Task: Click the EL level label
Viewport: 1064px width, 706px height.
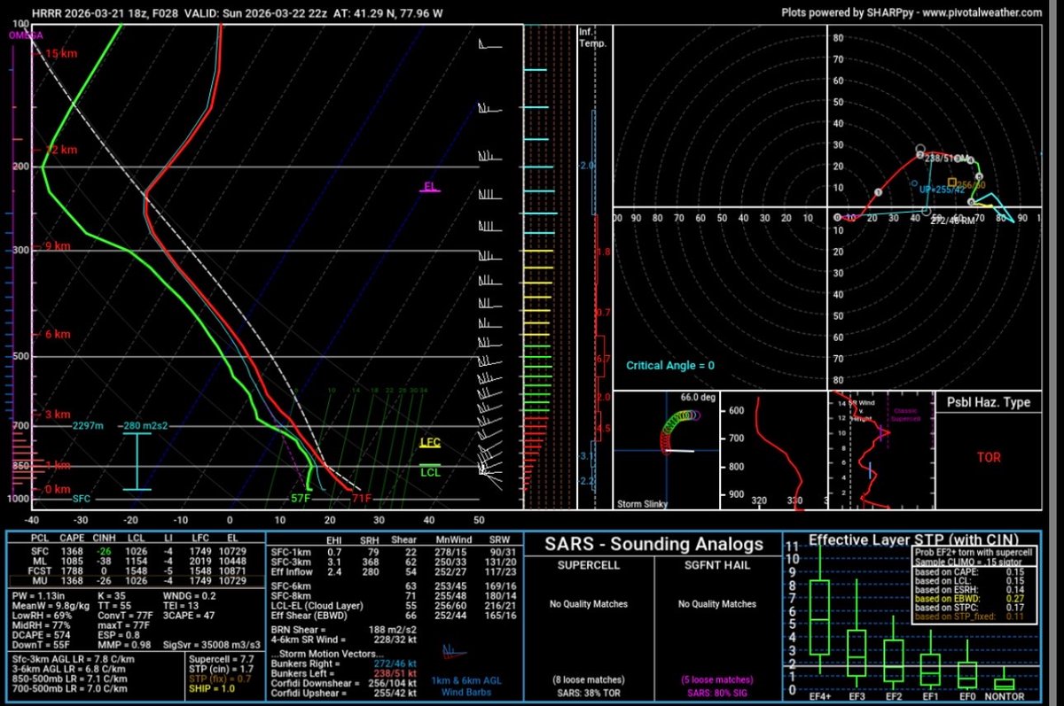Action: [x=430, y=186]
